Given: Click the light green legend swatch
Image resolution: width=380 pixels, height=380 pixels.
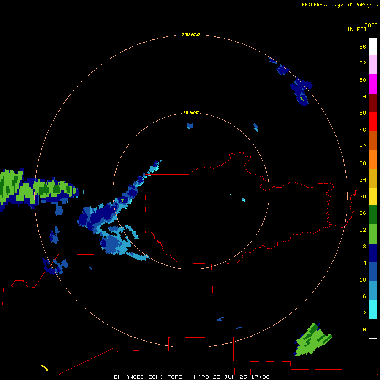Looking at the screenshot, I should click(373, 234).
